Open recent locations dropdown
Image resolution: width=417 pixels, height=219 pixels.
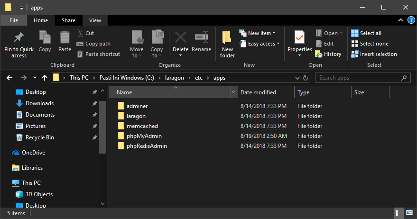pos(35,78)
